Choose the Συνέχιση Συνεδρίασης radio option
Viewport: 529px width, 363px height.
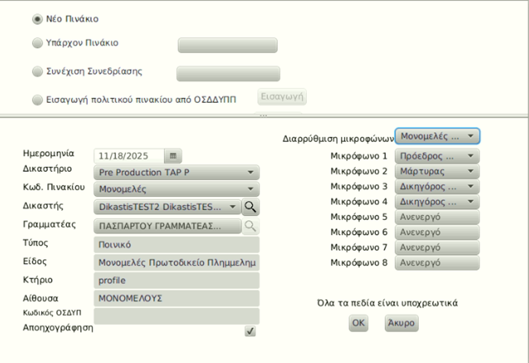coord(37,71)
